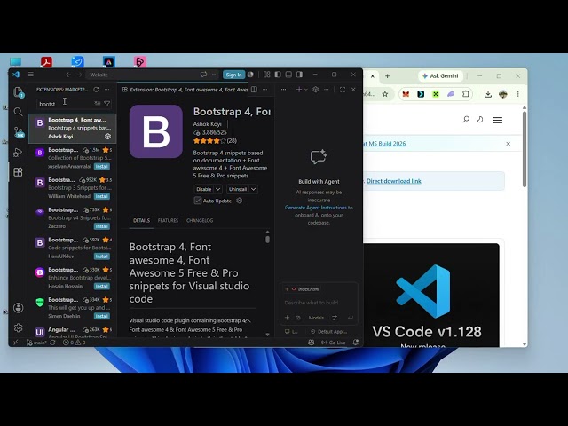Split the extension editor to the right
The image size is (568, 426).
[x=255, y=90]
